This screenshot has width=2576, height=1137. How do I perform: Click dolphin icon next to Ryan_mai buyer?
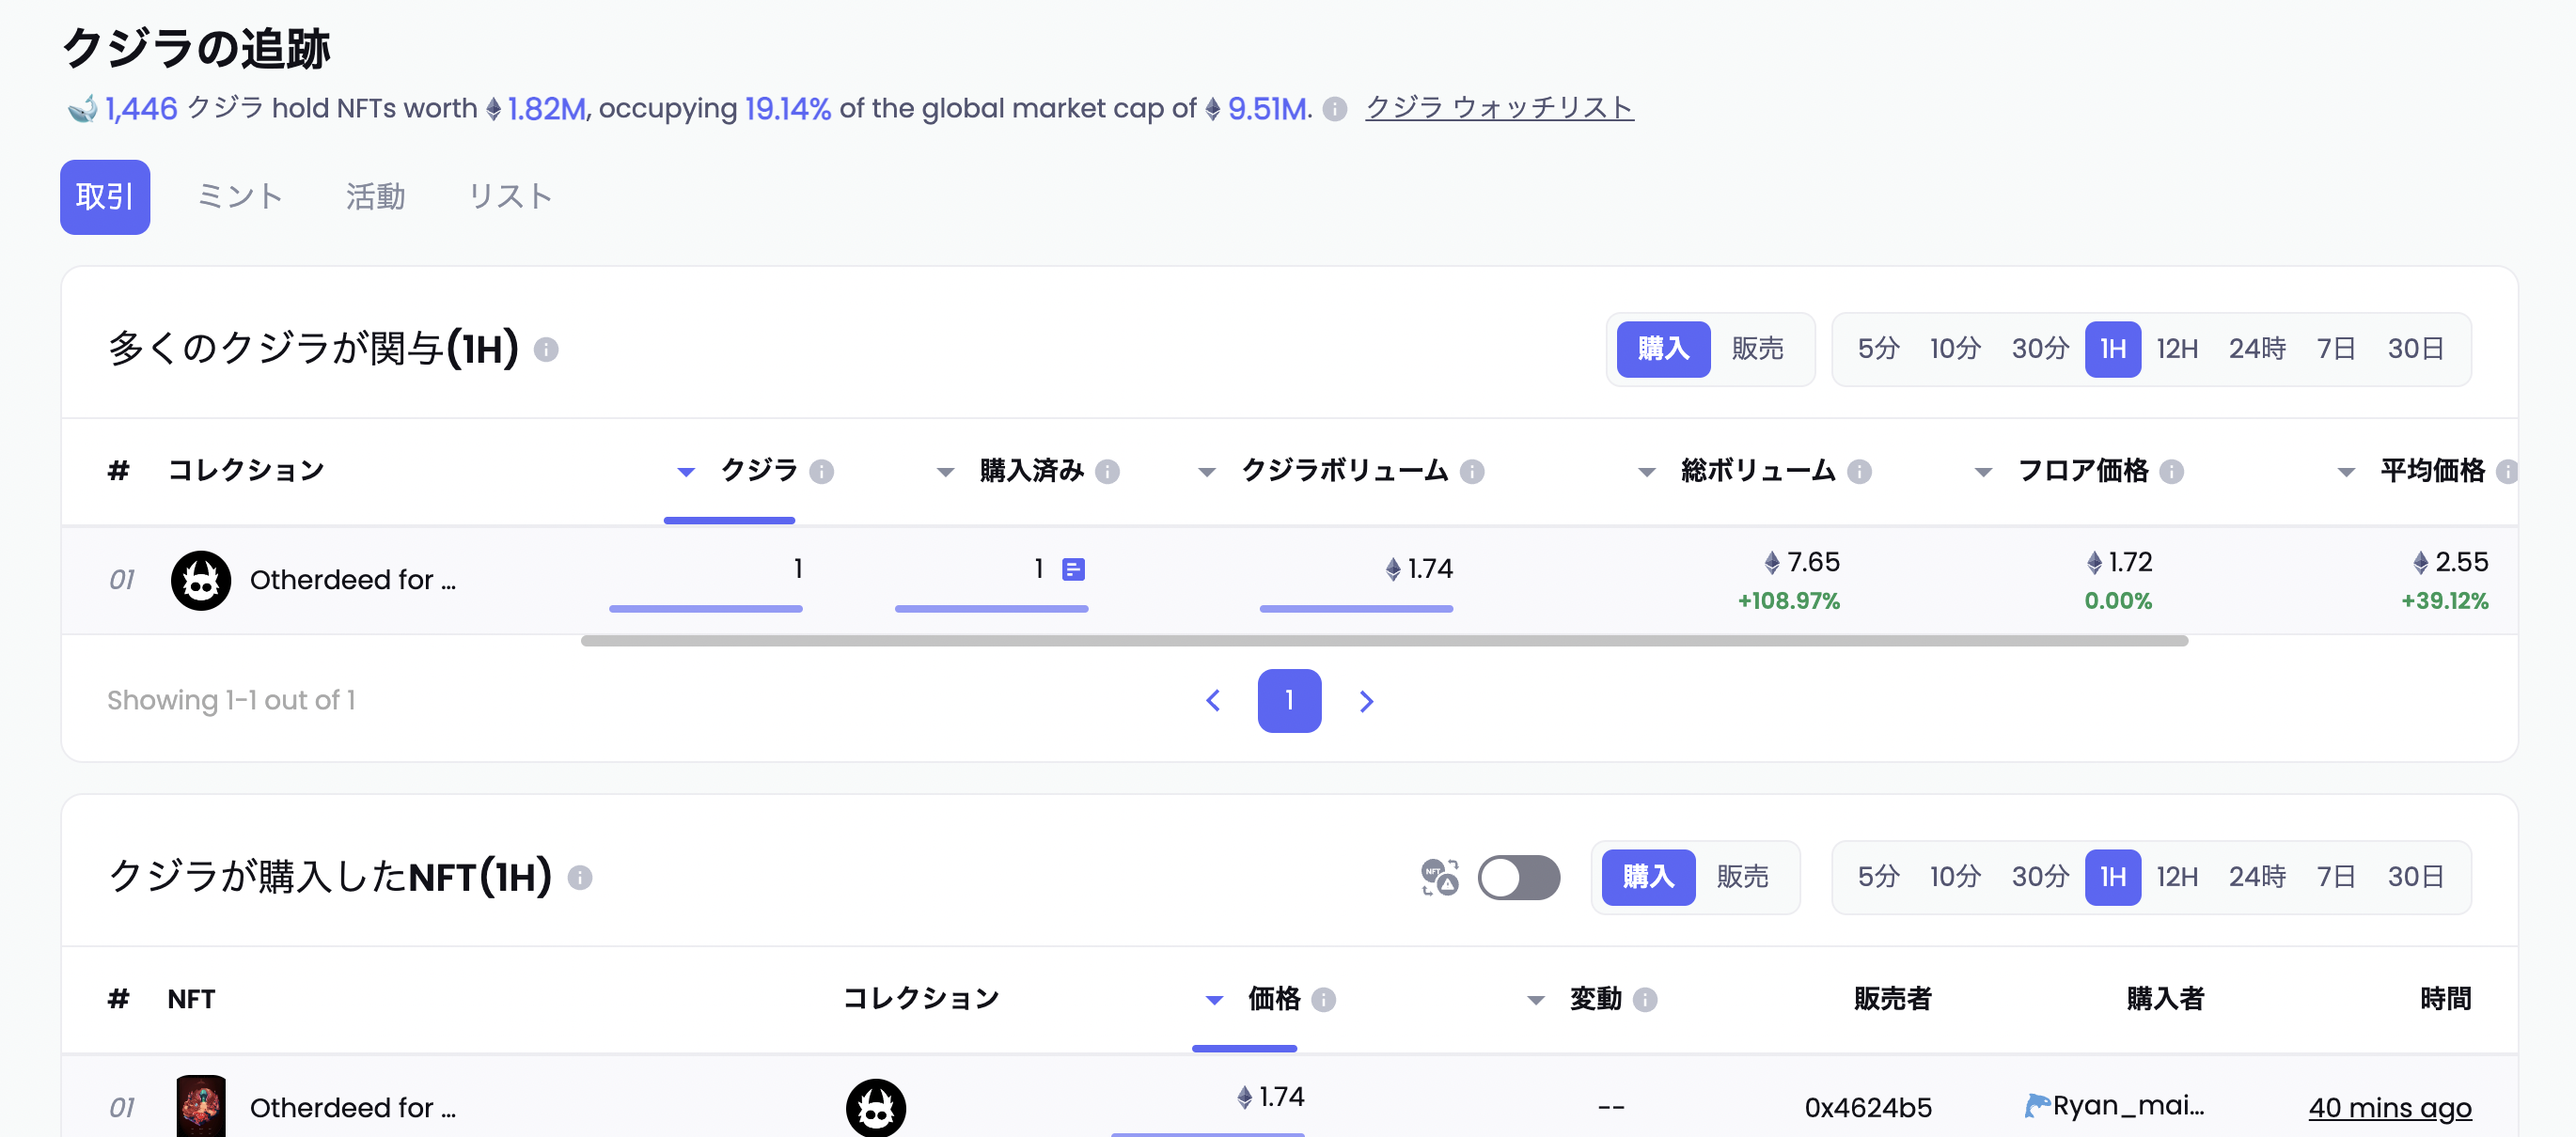[2037, 1106]
